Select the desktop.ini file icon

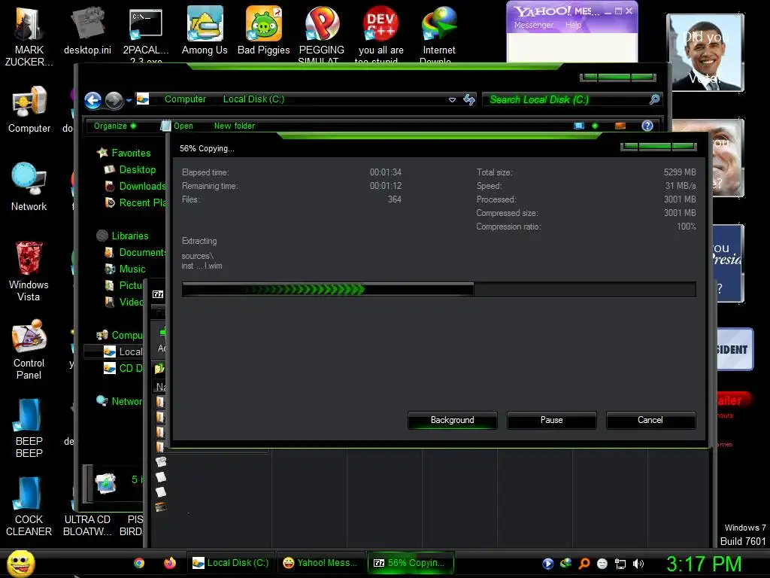(87, 30)
